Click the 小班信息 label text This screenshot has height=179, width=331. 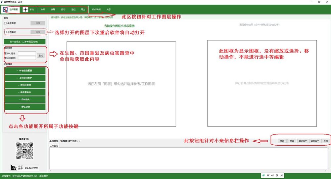point(65,141)
